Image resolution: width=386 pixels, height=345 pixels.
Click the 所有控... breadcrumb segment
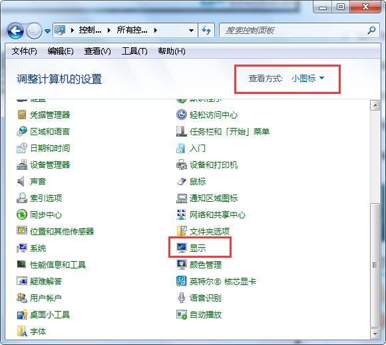tap(132, 31)
